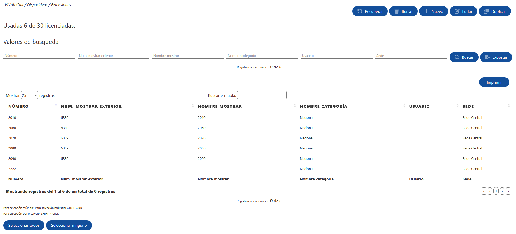Go to first page with « button
Image resolution: width=516 pixels, height=234 pixels.
(x=484, y=191)
